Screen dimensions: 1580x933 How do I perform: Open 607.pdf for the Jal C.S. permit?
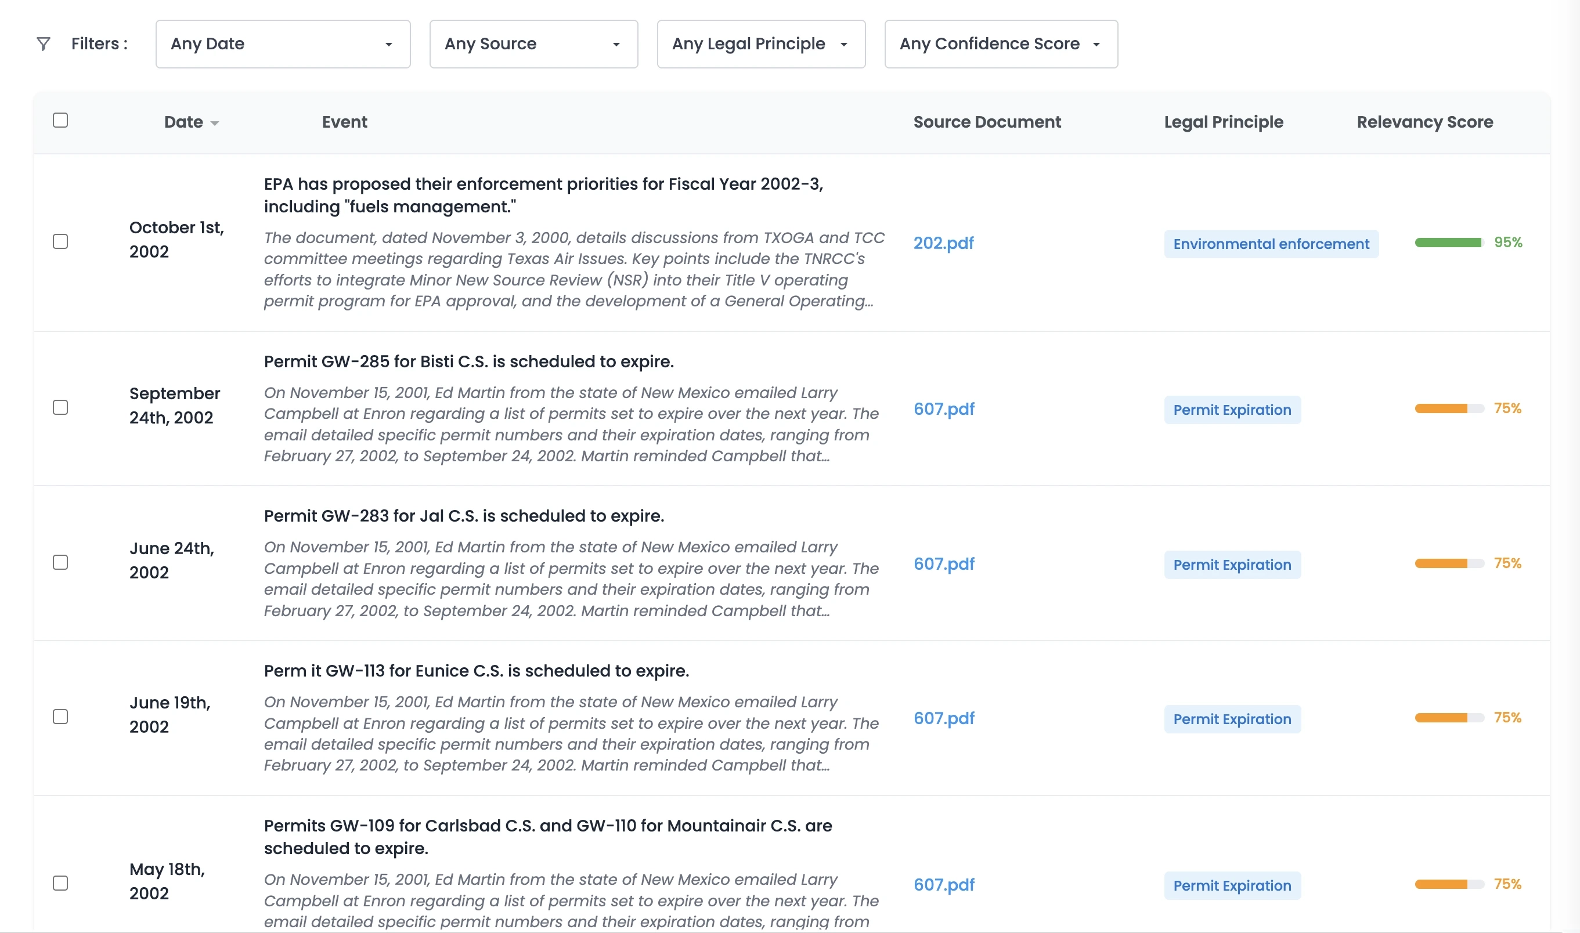click(x=944, y=563)
